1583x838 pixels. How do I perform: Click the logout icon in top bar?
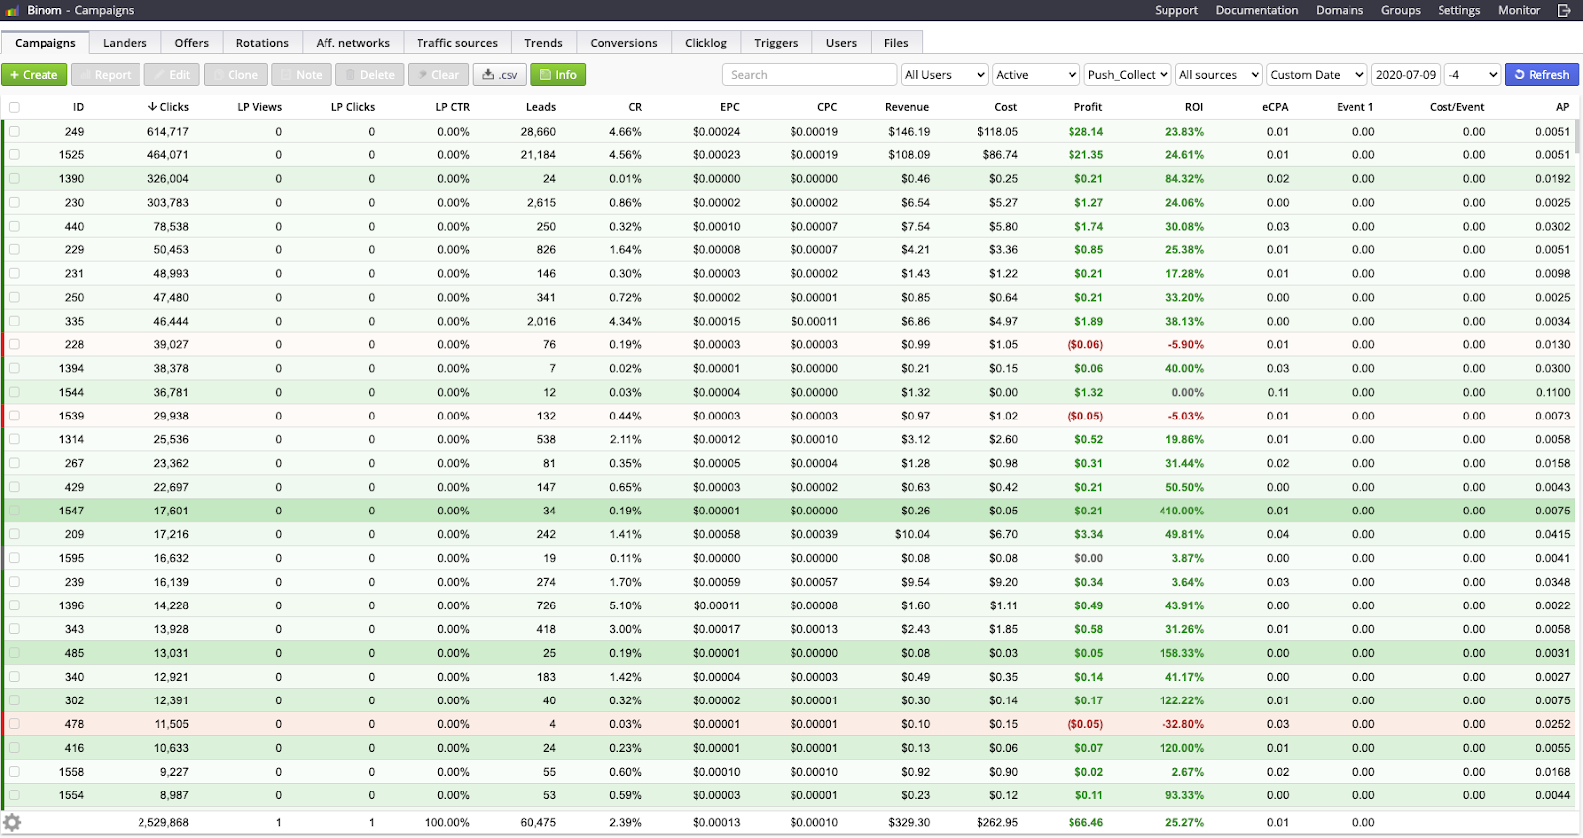pos(1564,10)
